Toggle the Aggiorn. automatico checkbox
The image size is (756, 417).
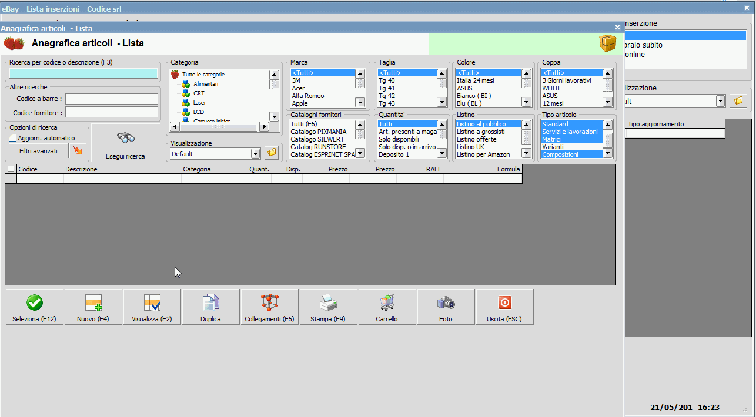point(13,138)
